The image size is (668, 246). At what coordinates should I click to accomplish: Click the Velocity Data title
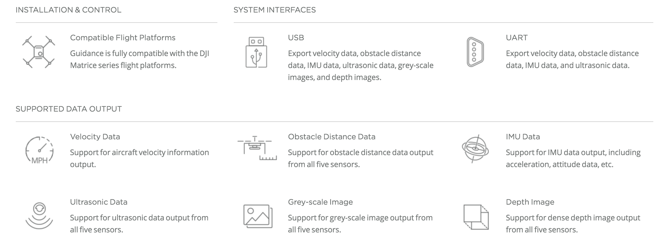point(95,137)
